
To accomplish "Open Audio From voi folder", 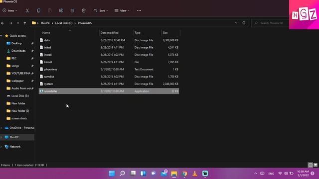I will click(x=21, y=89).
